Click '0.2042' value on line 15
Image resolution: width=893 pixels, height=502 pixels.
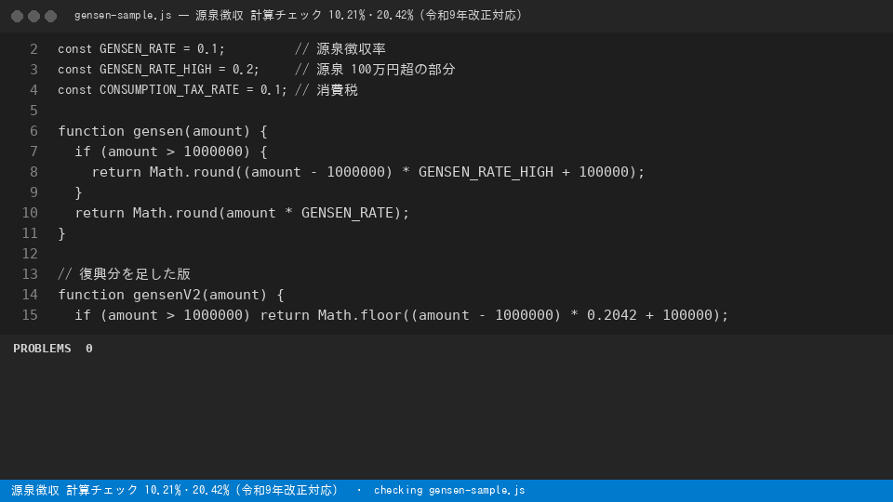(612, 315)
